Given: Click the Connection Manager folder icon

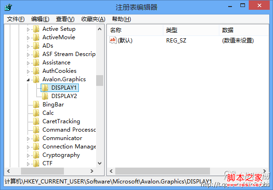Looking at the screenshot, I should click(x=36, y=147).
